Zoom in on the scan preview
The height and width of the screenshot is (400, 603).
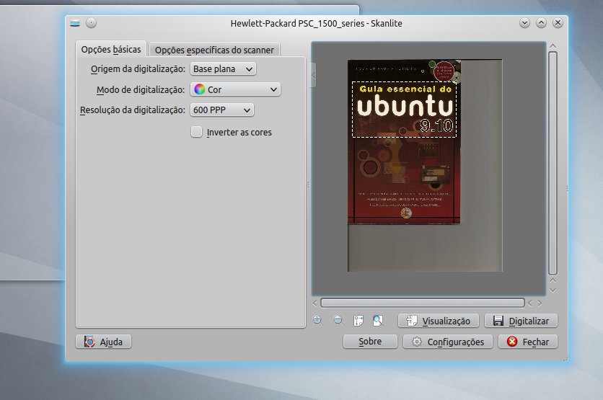tap(317, 320)
